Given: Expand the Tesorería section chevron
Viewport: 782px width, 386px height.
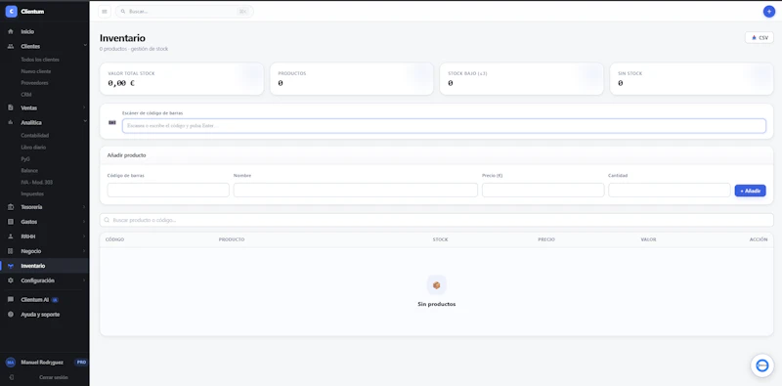Looking at the screenshot, I should 84,207.
